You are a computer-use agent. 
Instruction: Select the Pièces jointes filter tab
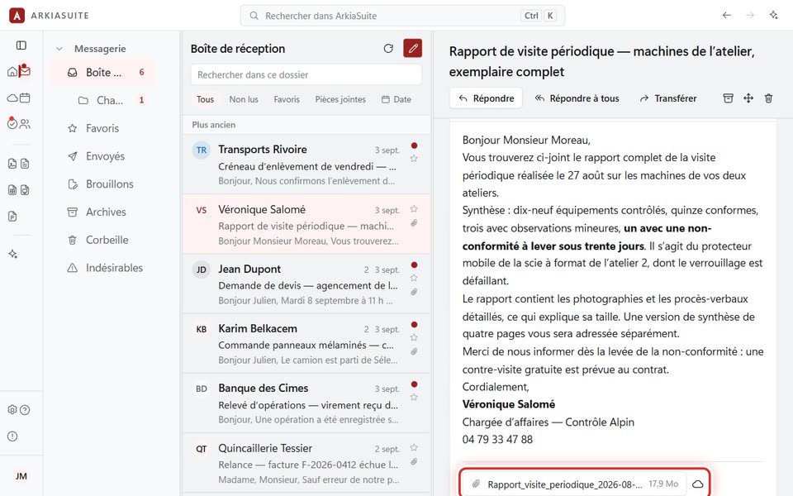coord(340,100)
